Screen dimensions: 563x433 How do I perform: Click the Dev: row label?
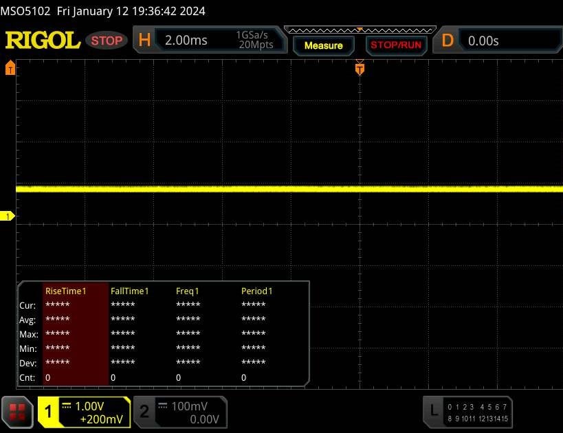[28, 363]
